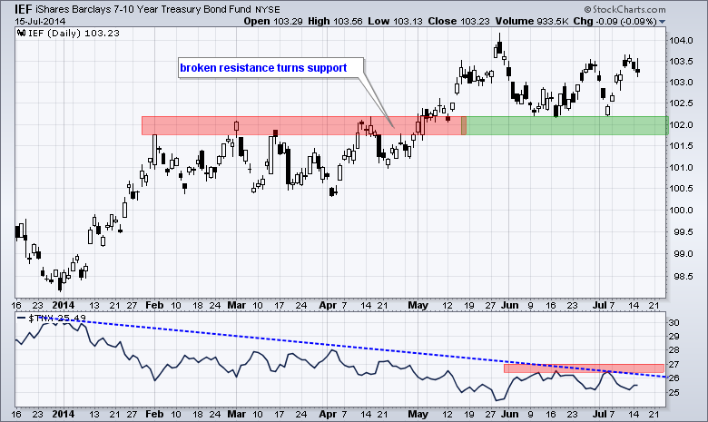Click the IEF ticker symbol in header
The image size is (708, 422).
coord(24,9)
